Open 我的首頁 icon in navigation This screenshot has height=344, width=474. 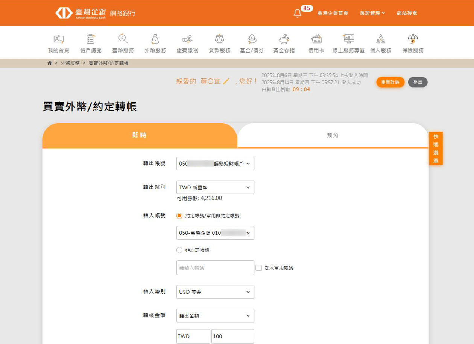58,39
